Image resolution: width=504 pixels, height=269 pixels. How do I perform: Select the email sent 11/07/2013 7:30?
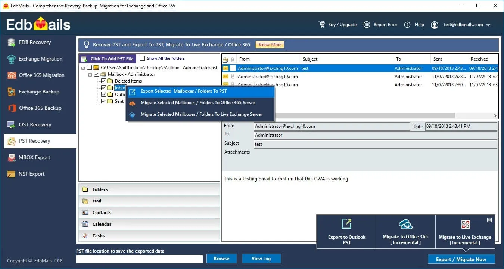[x=360, y=85]
